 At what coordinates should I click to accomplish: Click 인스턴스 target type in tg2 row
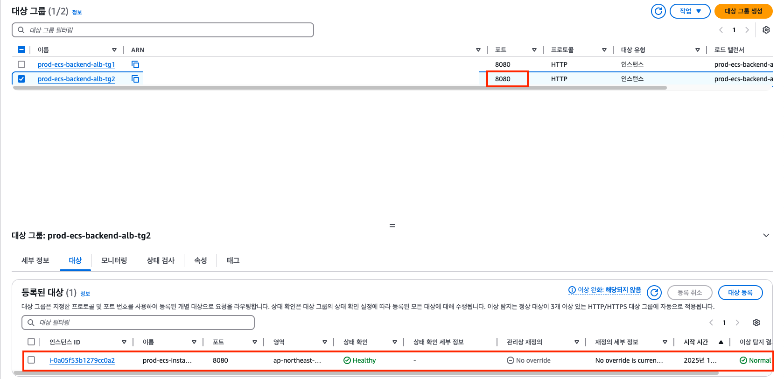coord(632,79)
